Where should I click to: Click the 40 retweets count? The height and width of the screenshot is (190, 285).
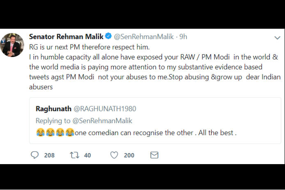tap(87, 155)
